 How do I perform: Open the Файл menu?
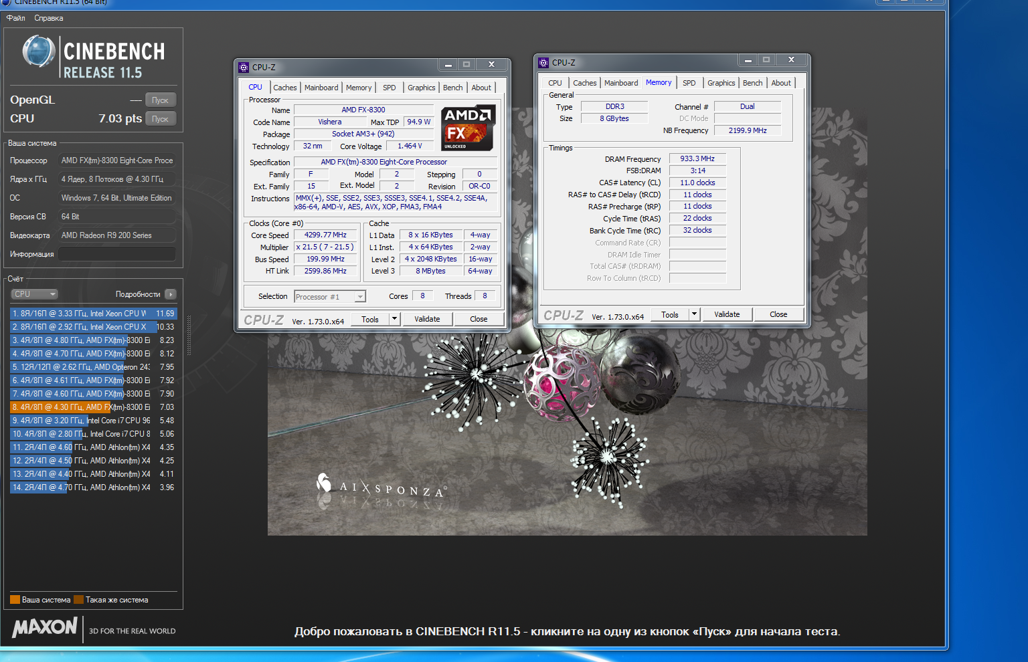pos(16,18)
